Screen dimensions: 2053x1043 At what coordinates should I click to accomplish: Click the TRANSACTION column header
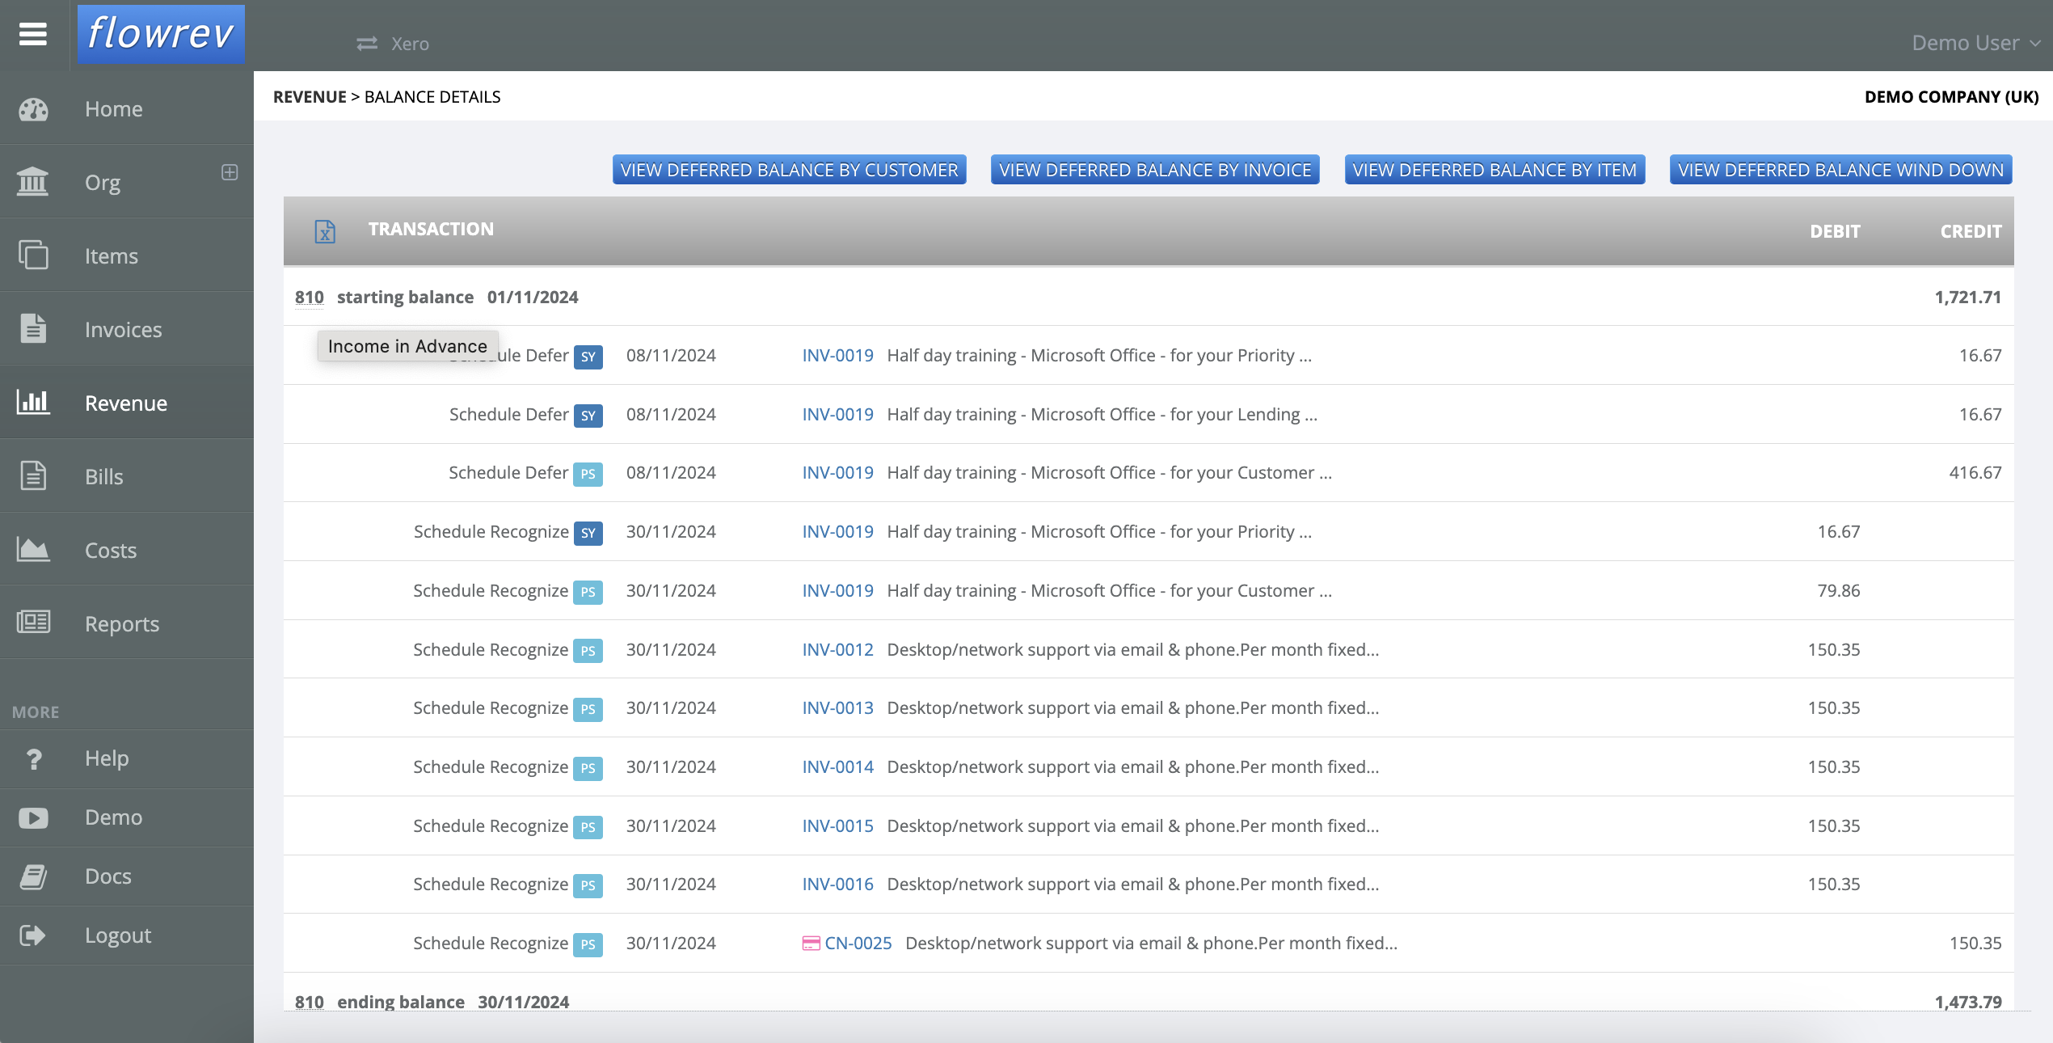coord(431,229)
